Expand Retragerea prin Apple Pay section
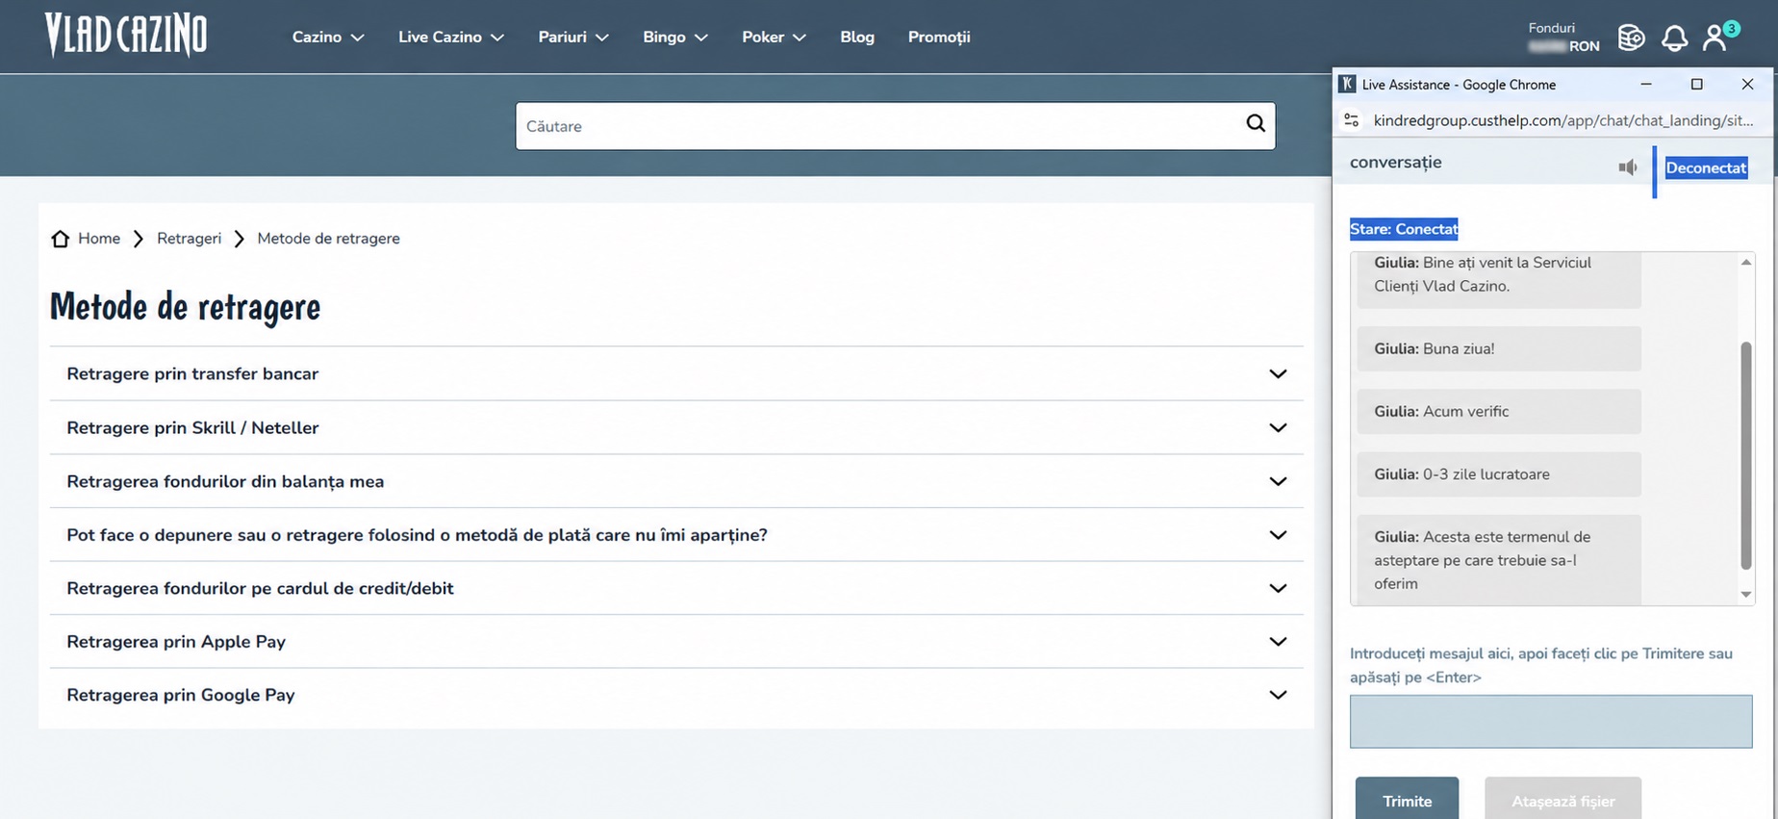The image size is (1778, 819). 676,641
